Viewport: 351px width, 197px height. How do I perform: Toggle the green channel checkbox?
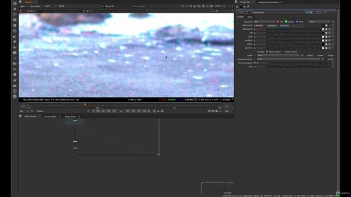click(286, 22)
